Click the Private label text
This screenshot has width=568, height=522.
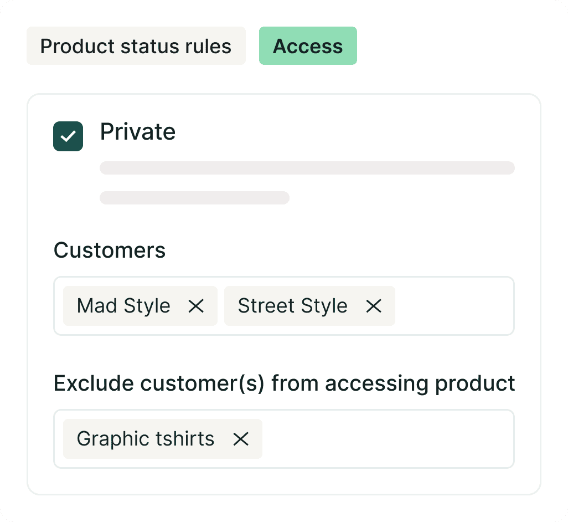click(138, 132)
